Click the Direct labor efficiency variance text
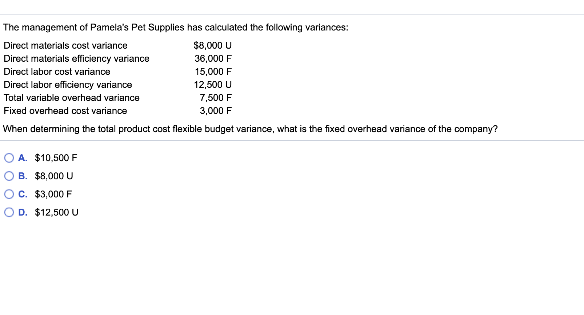This screenshot has width=584, height=315. point(67,85)
